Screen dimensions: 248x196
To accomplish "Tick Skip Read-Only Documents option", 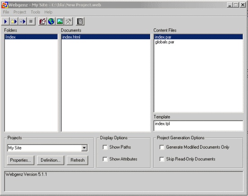I will pyautogui.click(x=162, y=159).
